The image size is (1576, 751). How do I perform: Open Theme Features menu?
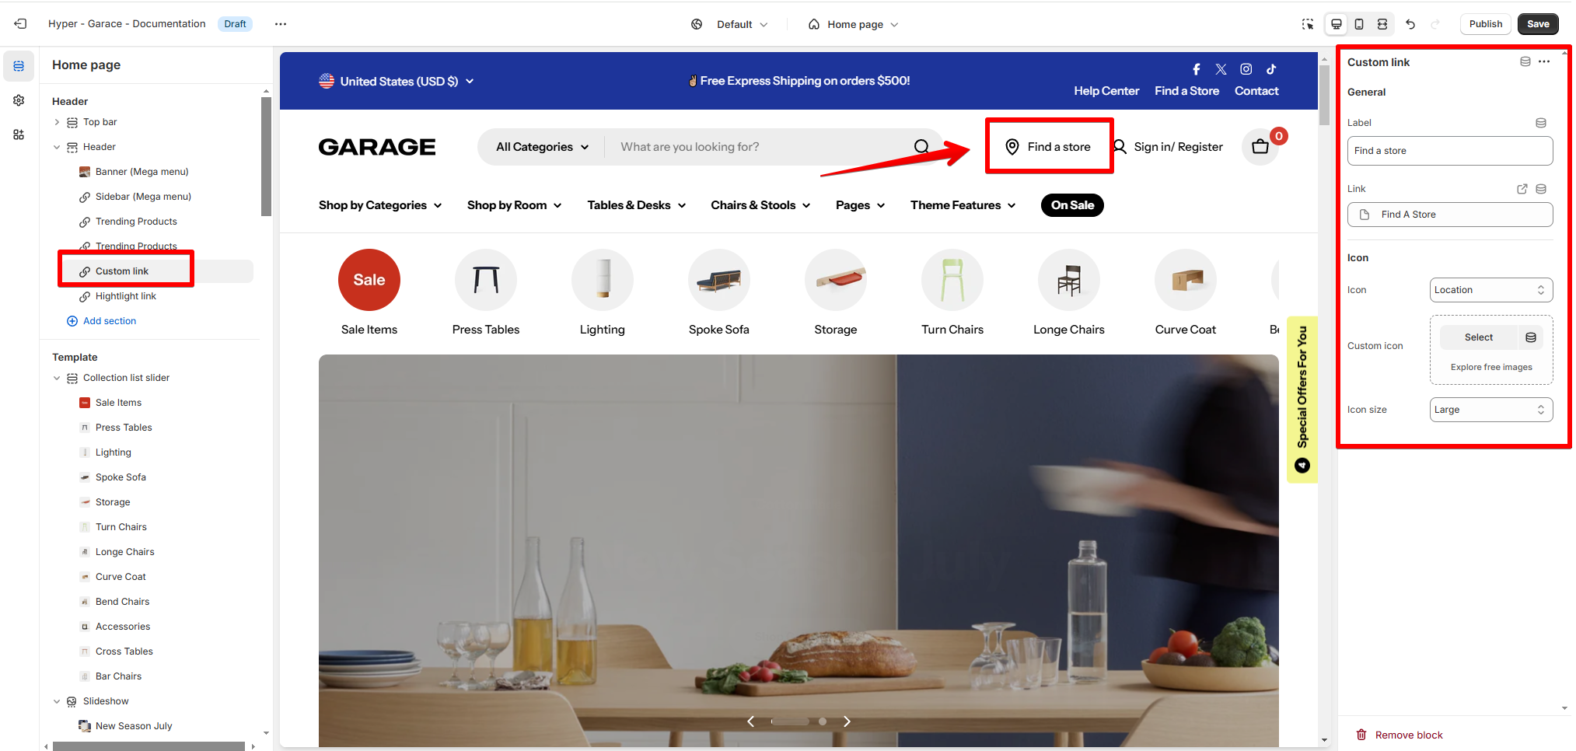tap(963, 205)
